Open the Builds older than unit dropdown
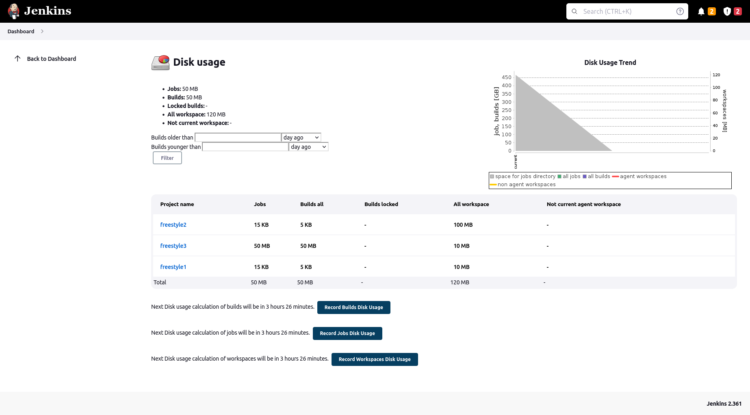The width and height of the screenshot is (750, 415). [301, 138]
